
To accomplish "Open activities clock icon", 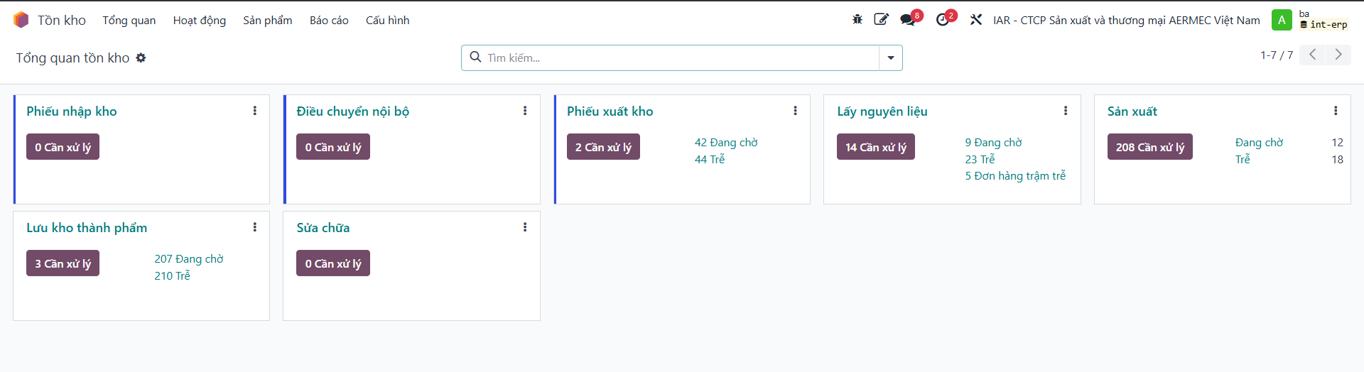I will [943, 20].
